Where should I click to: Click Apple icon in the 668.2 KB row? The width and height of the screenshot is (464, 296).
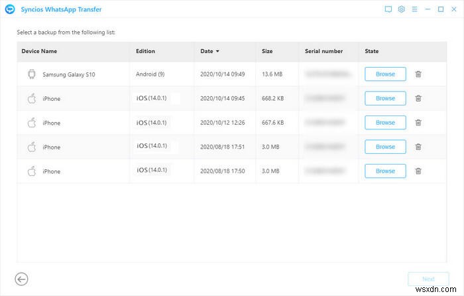coord(32,98)
